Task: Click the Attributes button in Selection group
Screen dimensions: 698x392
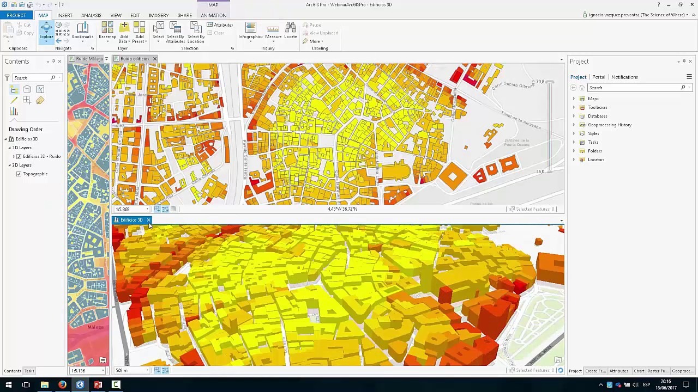Action: 220,25
